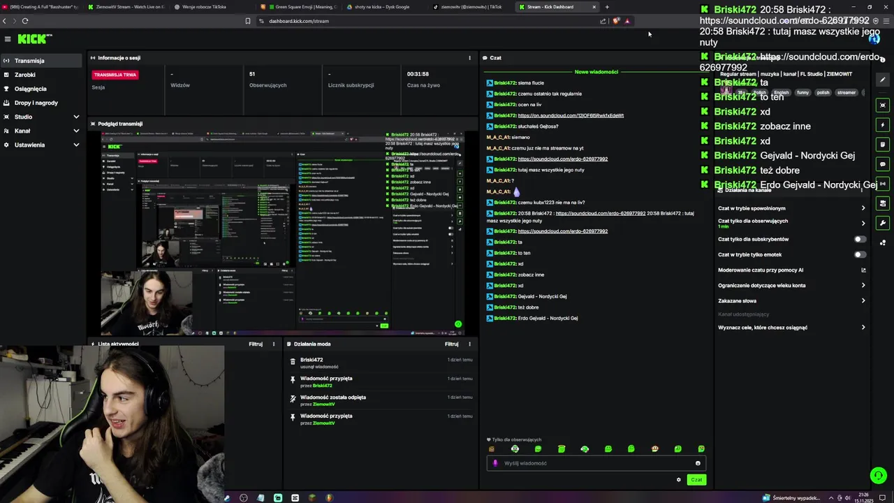Open the on.soundcloud.com link in chat

pyautogui.click(x=571, y=115)
